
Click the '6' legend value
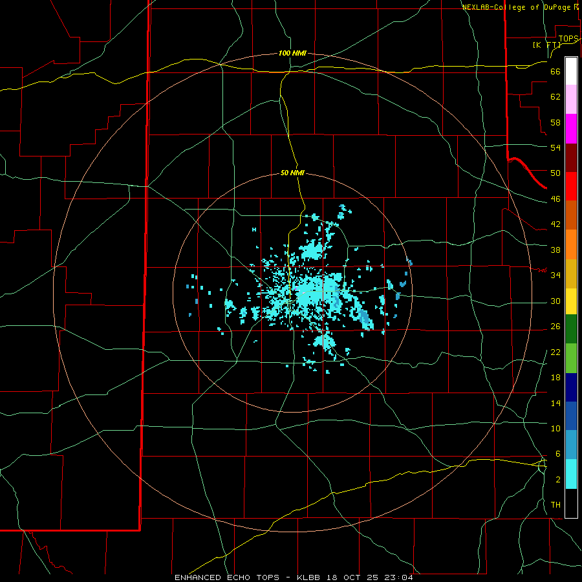click(x=558, y=454)
